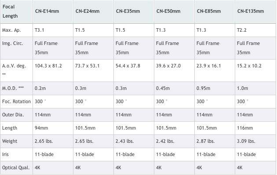Screen dimensions: 277x175
Task: Click the CN-E85mm column header
Action: pyautogui.click(x=215, y=11)
